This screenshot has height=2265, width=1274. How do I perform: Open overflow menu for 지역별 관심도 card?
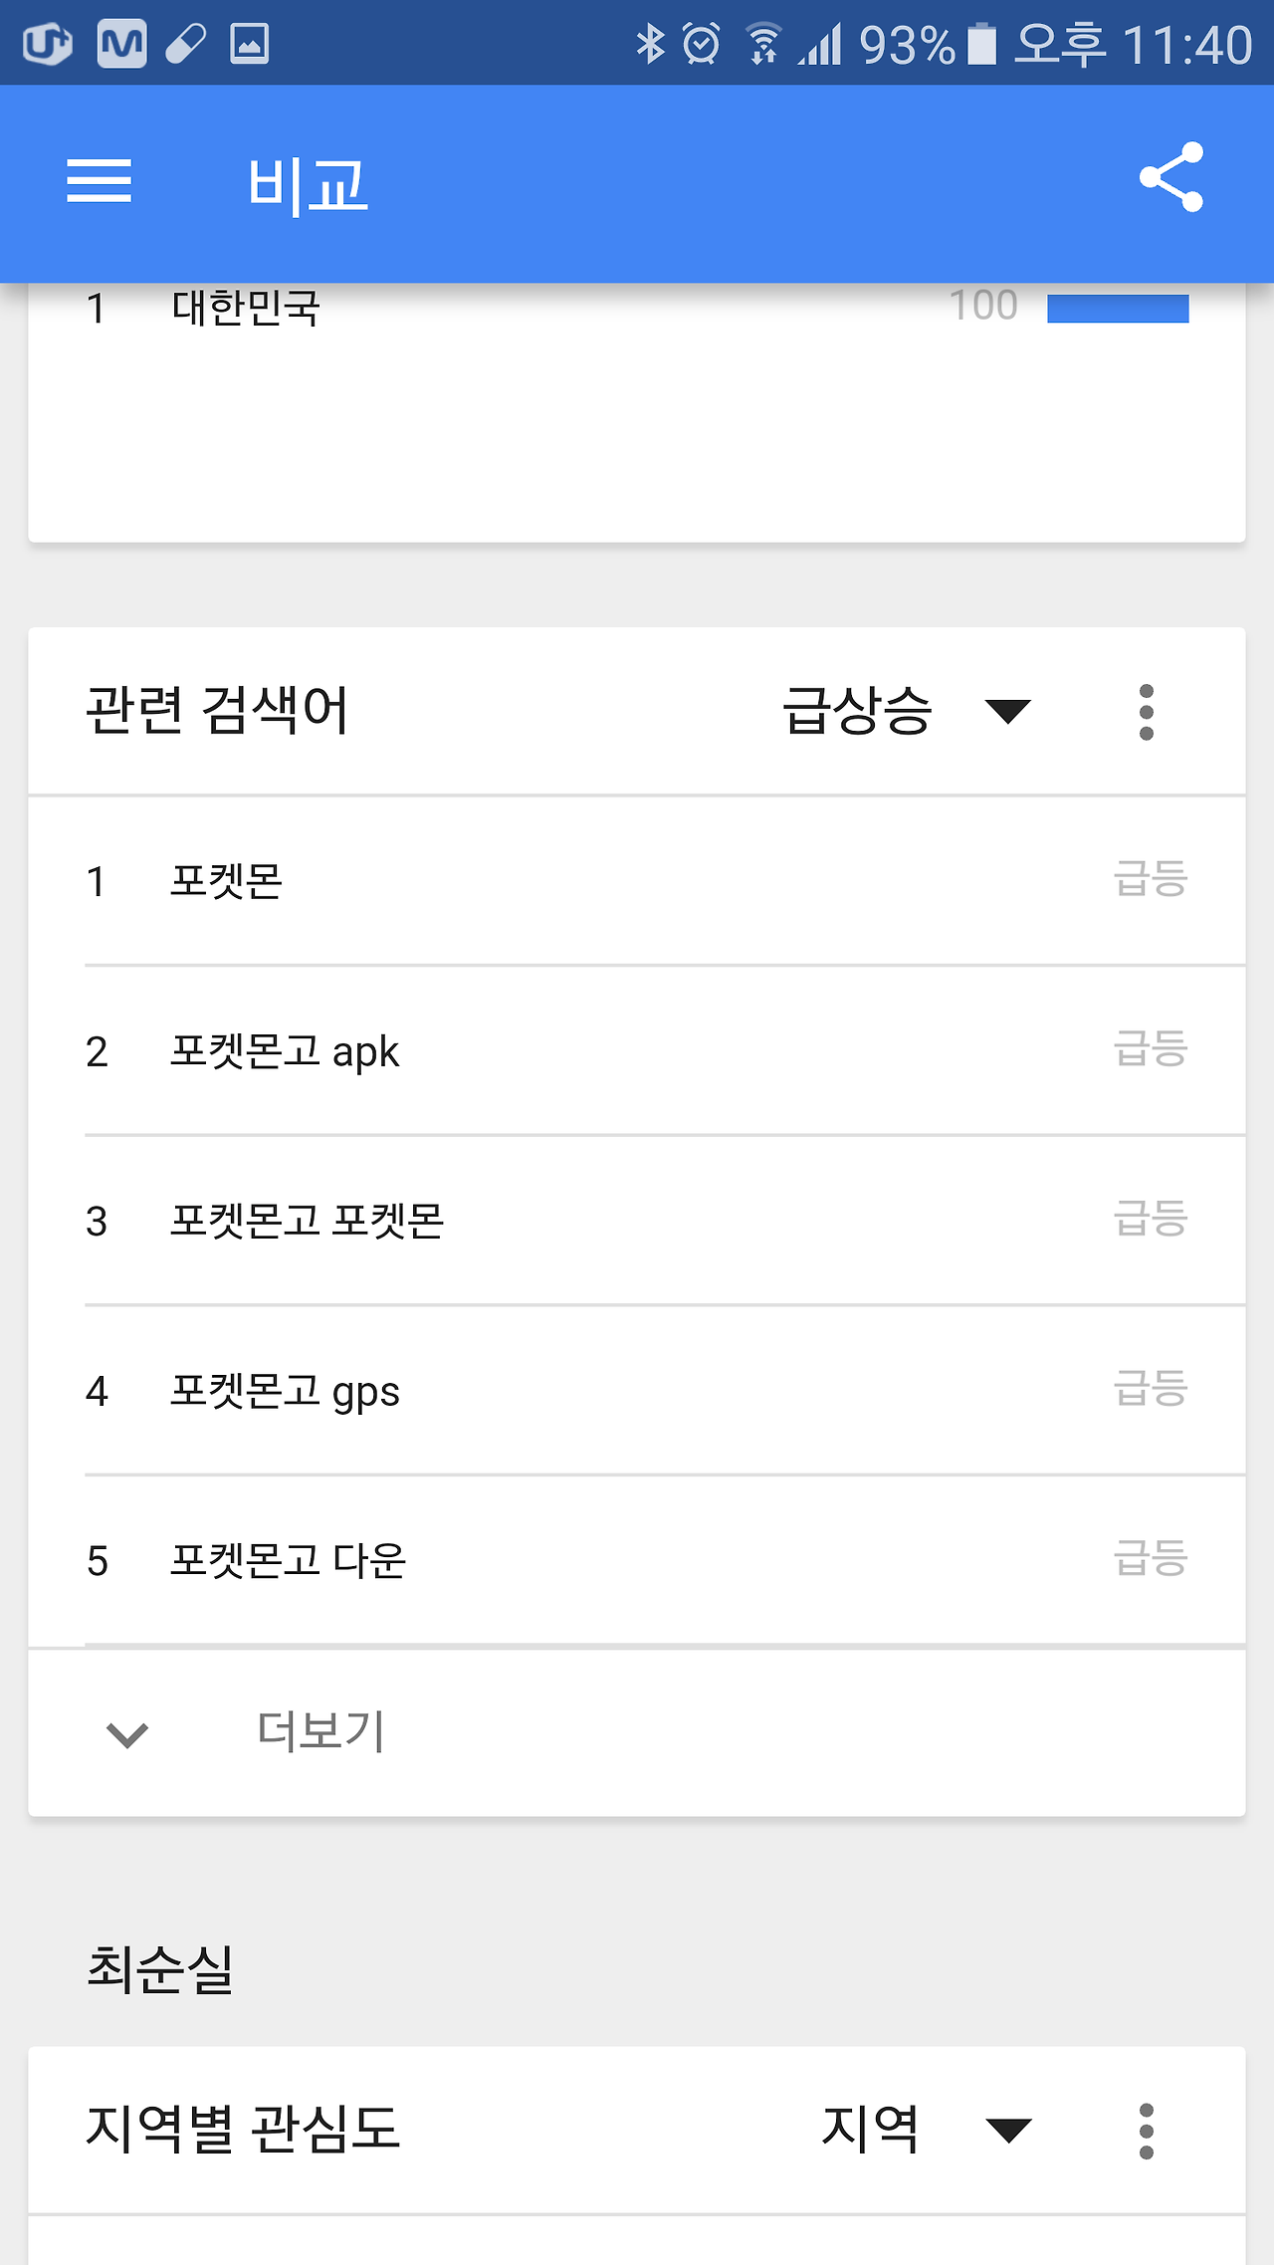pyautogui.click(x=1147, y=2131)
